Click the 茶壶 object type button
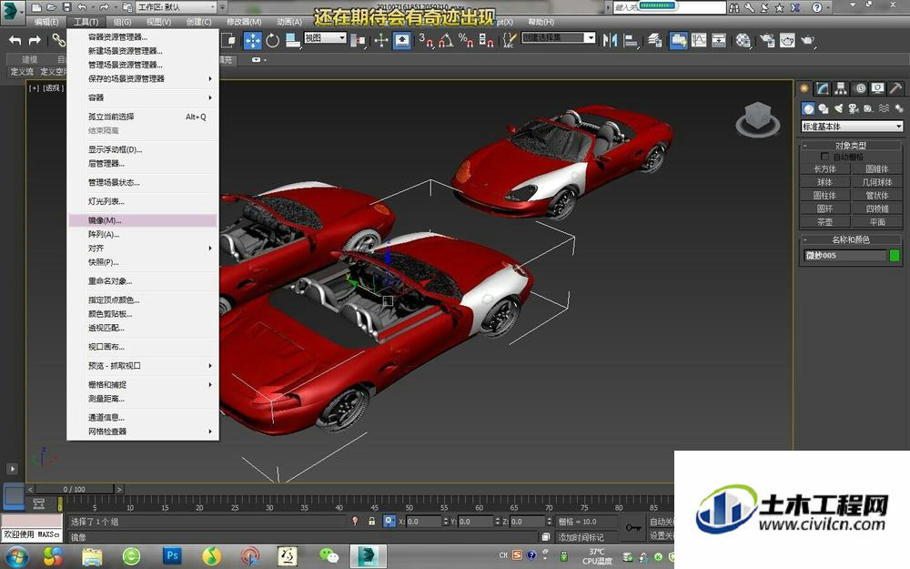 [824, 222]
